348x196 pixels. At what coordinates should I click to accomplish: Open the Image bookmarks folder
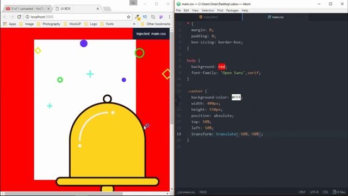tap(27, 24)
